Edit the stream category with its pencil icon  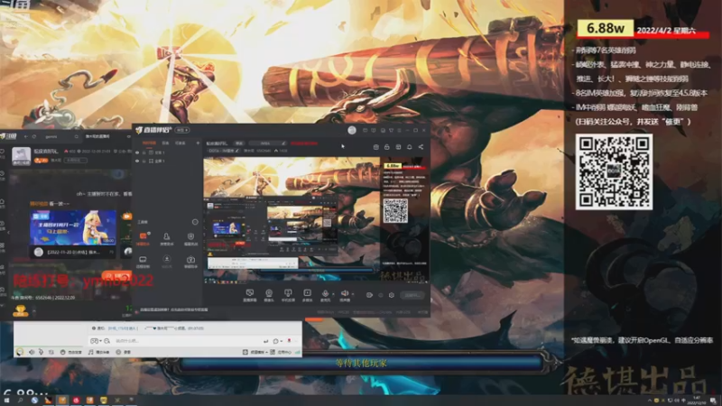237,151
